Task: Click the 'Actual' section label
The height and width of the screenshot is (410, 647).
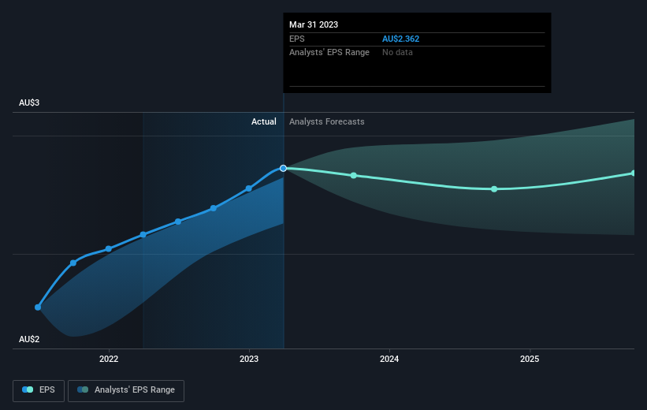Action: 264,121
